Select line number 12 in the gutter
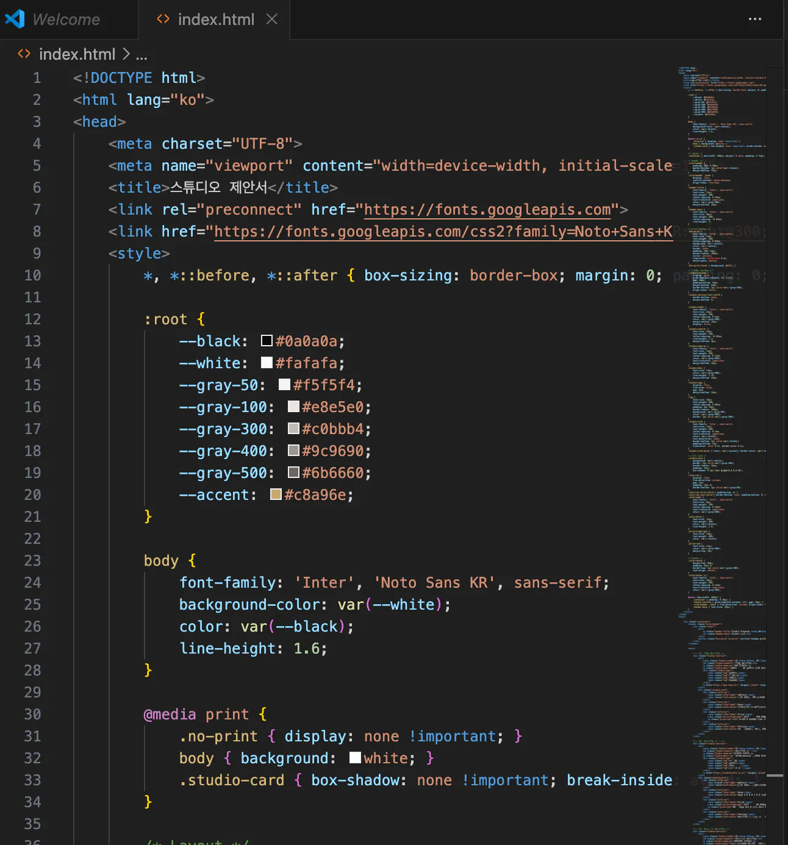788x845 pixels. click(32, 319)
